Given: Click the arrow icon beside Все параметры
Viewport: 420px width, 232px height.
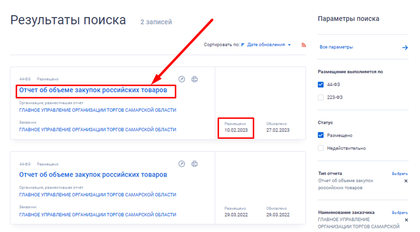Looking at the screenshot, I should click(x=405, y=47).
